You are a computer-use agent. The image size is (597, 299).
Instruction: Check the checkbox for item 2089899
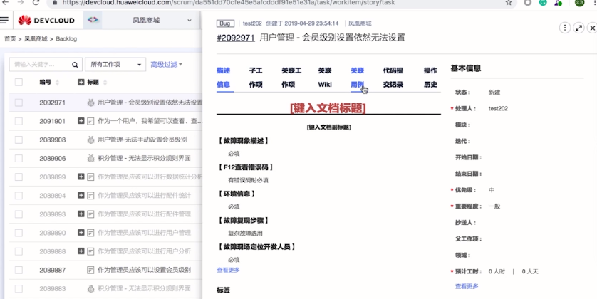(x=19, y=177)
